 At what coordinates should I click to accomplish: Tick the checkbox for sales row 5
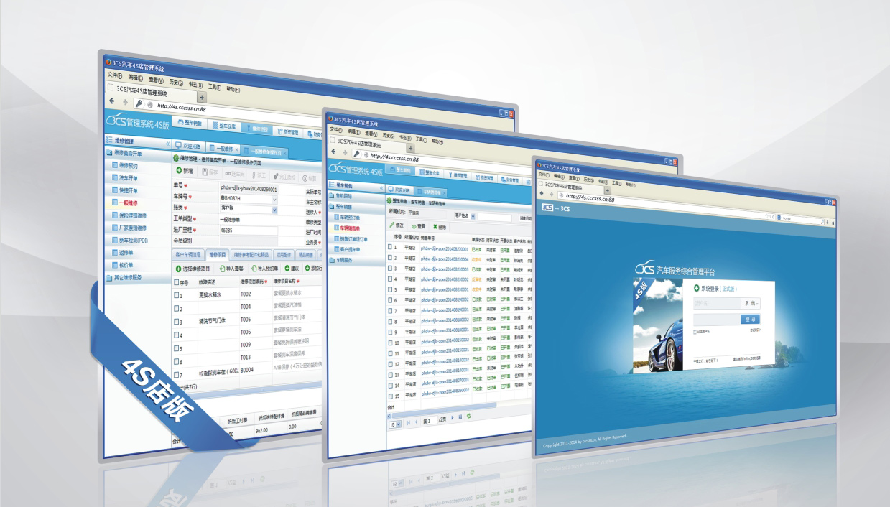pyautogui.click(x=391, y=290)
